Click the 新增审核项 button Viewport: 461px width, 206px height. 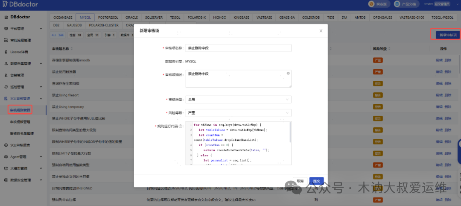click(448, 35)
